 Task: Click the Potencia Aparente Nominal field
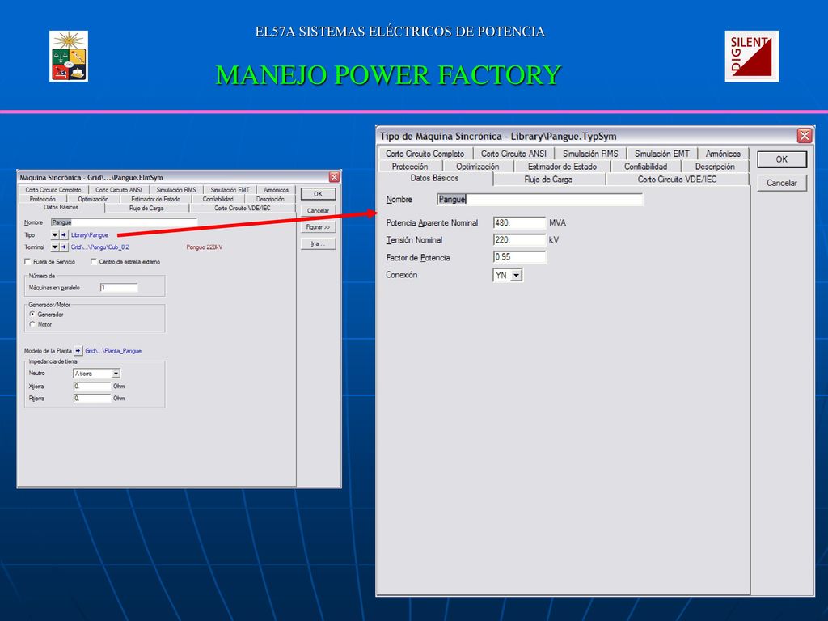[x=520, y=223]
